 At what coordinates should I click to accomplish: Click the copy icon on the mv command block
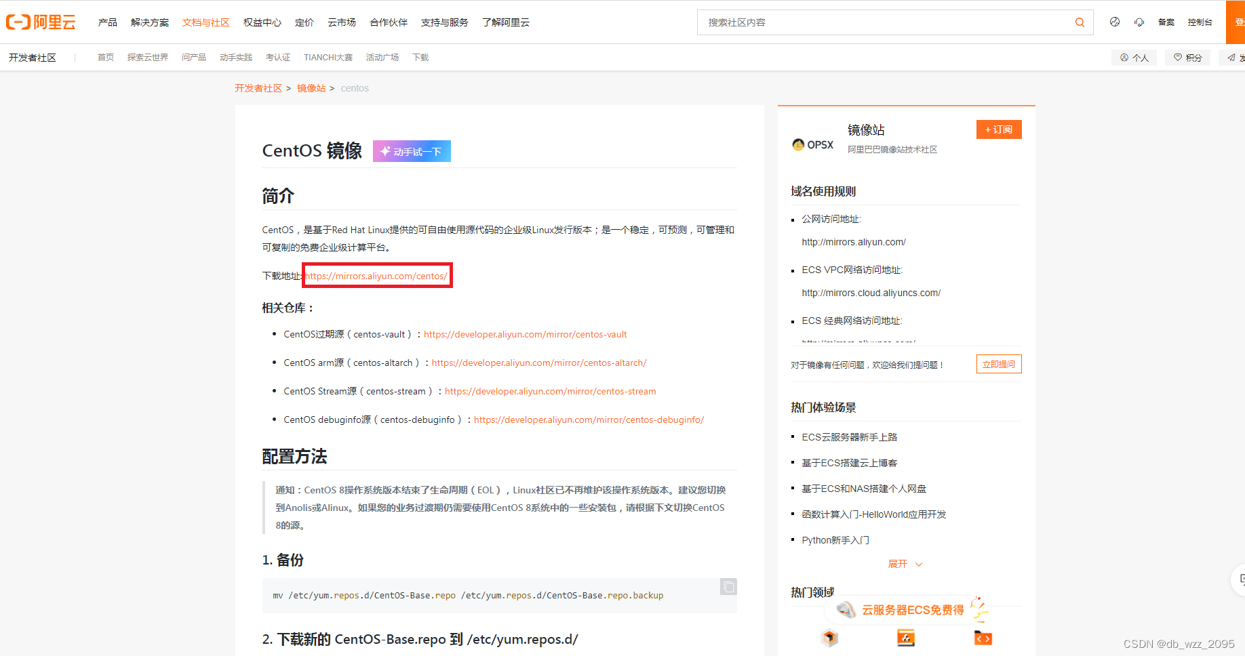[728, 587]
